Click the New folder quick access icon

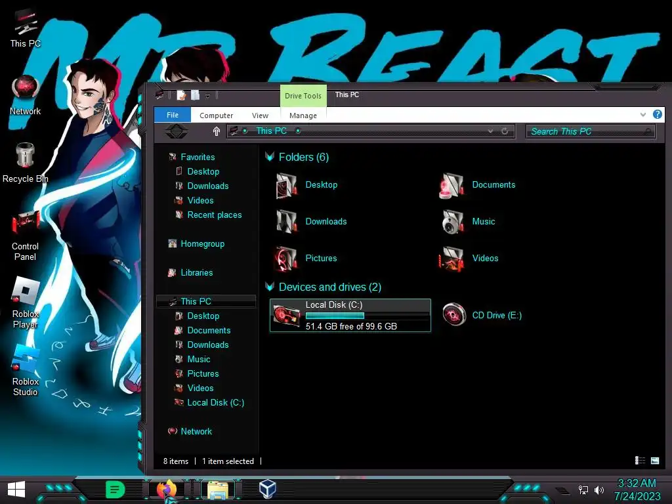[x=195, y=94]
